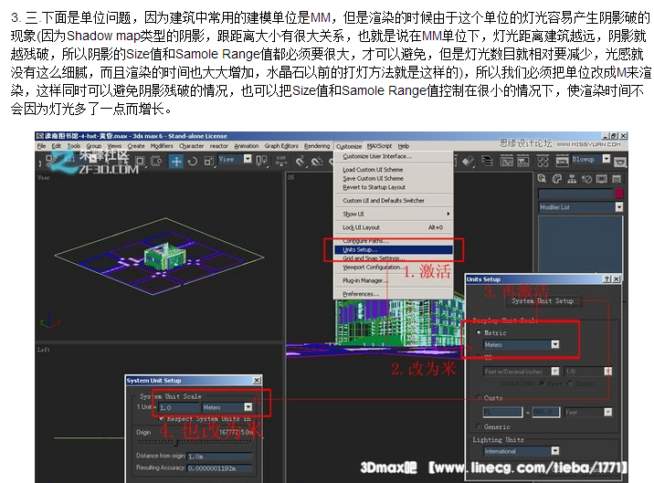Expand the Show UI submenu
This screenshot has width=654, height=483.
pyautogui.click(x=394, y=214)
